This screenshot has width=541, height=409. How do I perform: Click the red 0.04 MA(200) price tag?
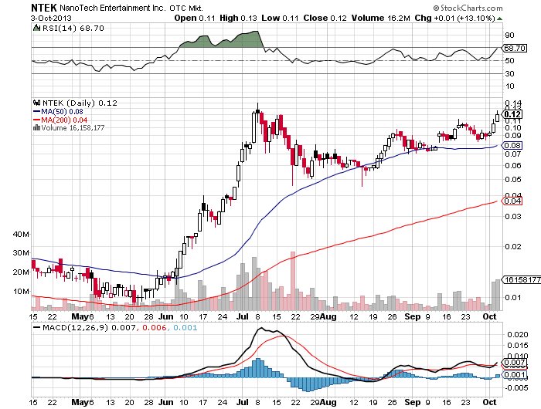(512, 201)
